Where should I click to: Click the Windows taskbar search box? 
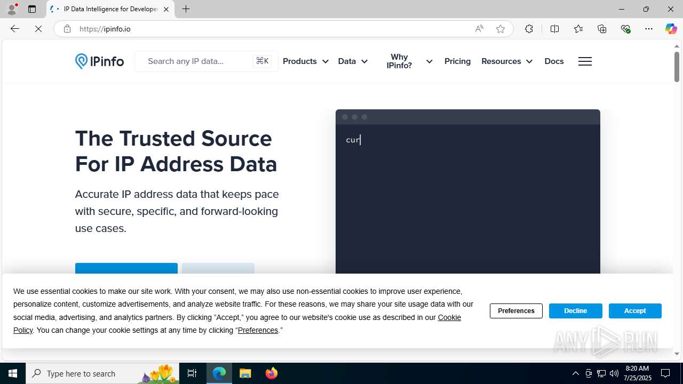(101, 373)
